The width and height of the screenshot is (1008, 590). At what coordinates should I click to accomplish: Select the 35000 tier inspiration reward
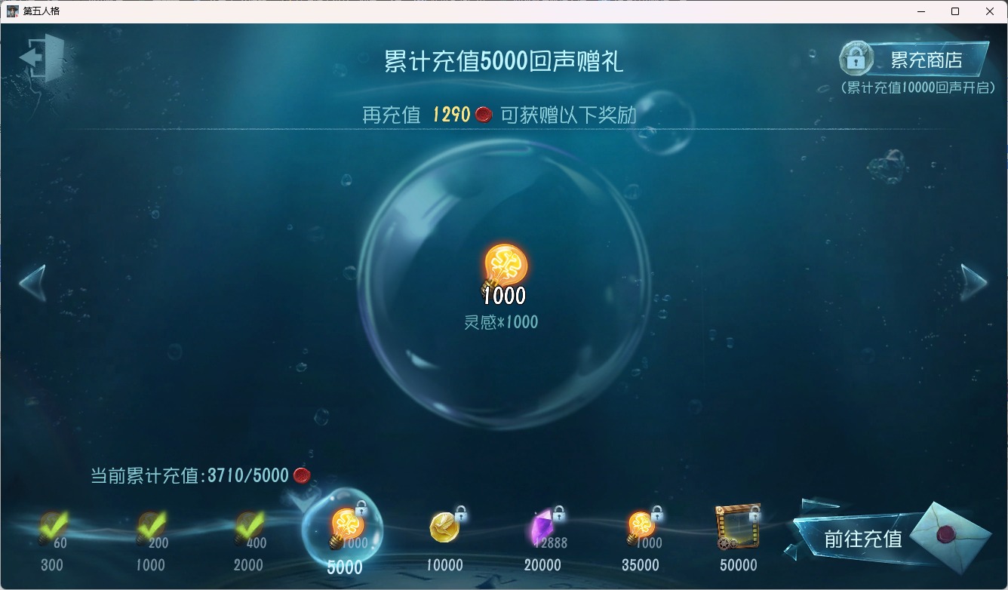coord(642,528)
